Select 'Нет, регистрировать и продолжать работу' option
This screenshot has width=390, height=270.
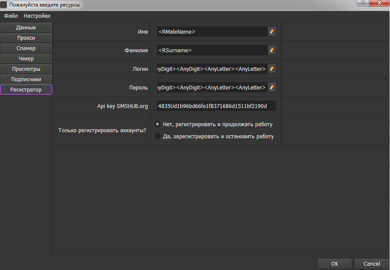click(157, 124)
